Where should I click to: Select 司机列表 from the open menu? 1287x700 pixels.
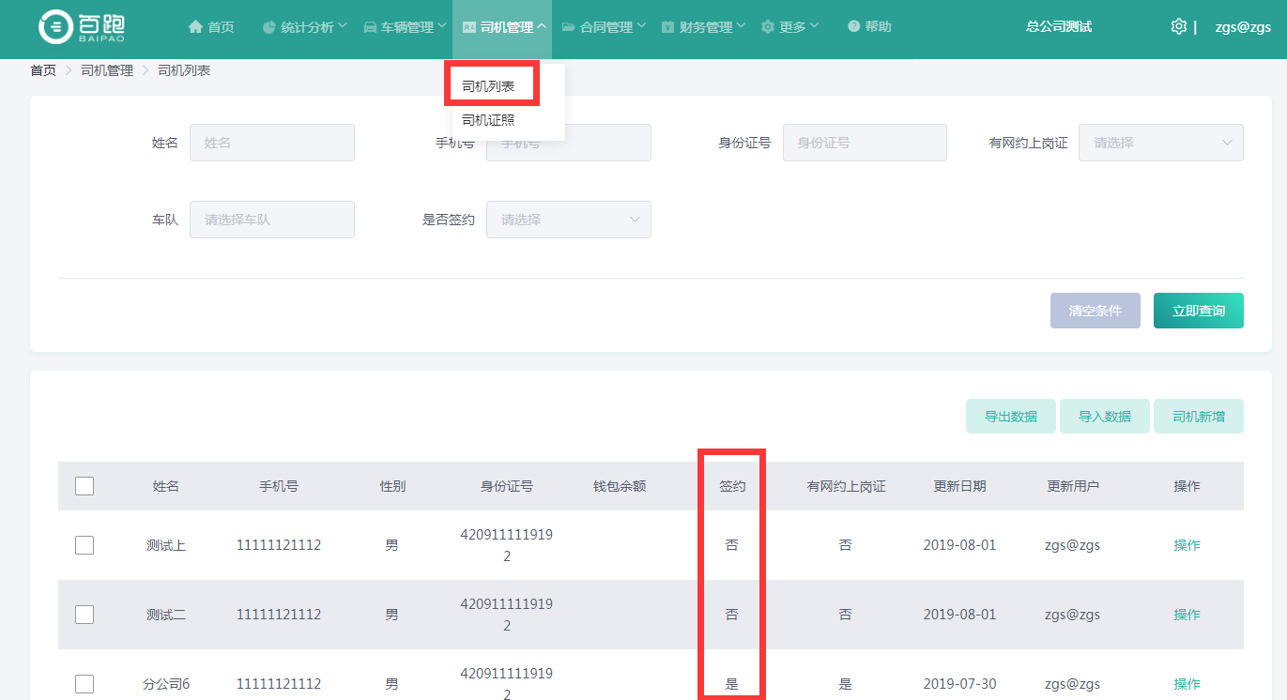[488, 86]
